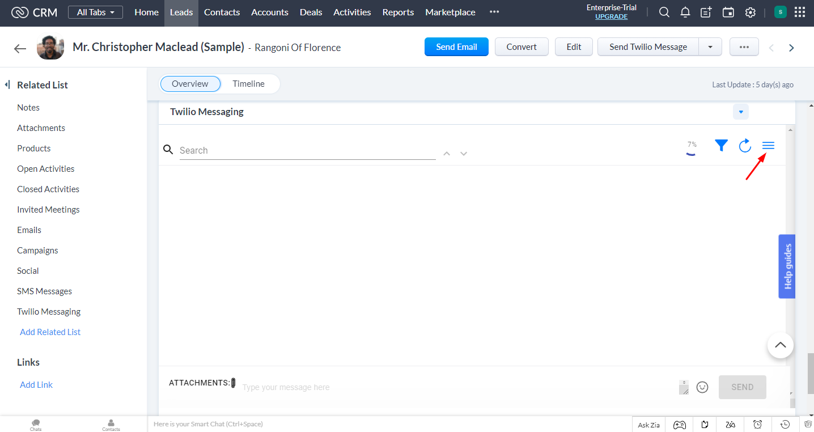The image size is (814, 432).
Task: Open the Chats icon in bottom bar
Action: (36, 425)
